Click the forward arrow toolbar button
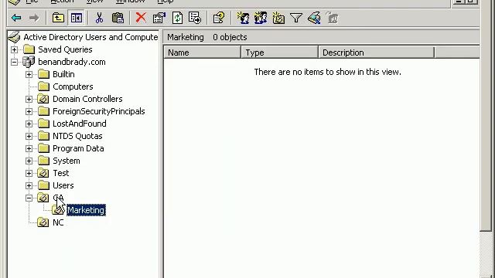The width and height of the screenshot is (495, 278). pos(34,18)
